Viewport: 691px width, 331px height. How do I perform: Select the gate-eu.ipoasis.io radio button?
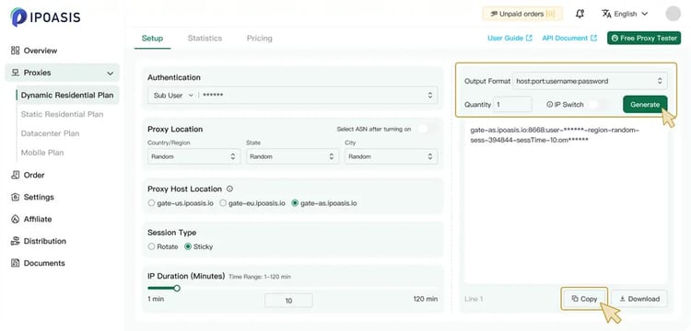coord(223,203)
